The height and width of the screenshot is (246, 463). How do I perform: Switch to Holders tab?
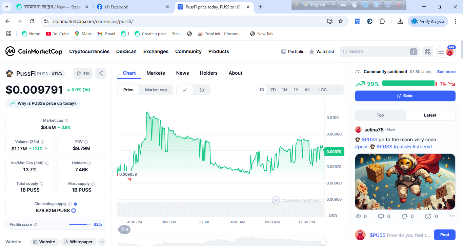(209, 73)
